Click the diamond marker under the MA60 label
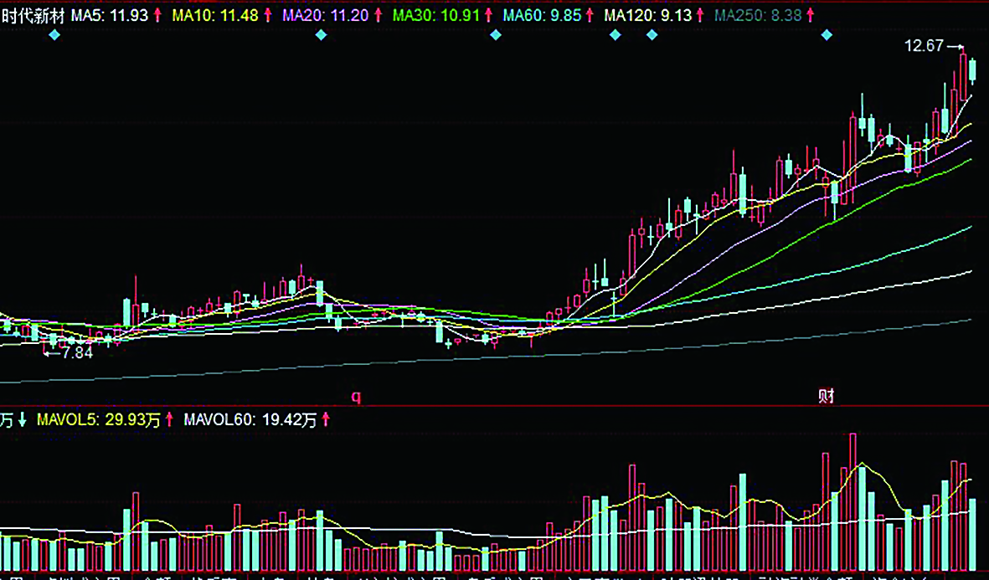 tap(496, 35)
